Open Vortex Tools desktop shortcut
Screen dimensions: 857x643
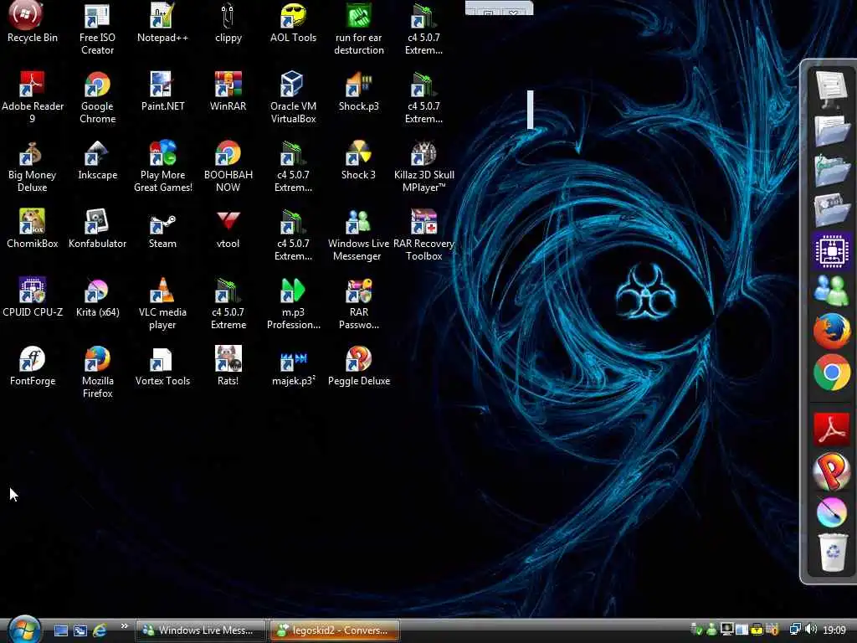pos(162,365)
